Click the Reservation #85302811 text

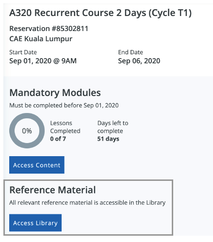49,29
